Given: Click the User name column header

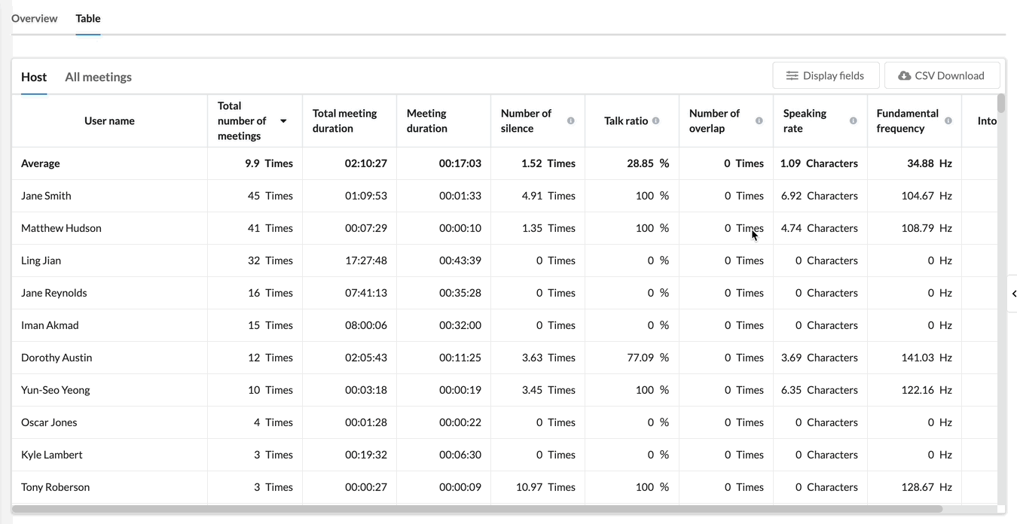Looking at the screenshot, I should [x=110, y=120].
